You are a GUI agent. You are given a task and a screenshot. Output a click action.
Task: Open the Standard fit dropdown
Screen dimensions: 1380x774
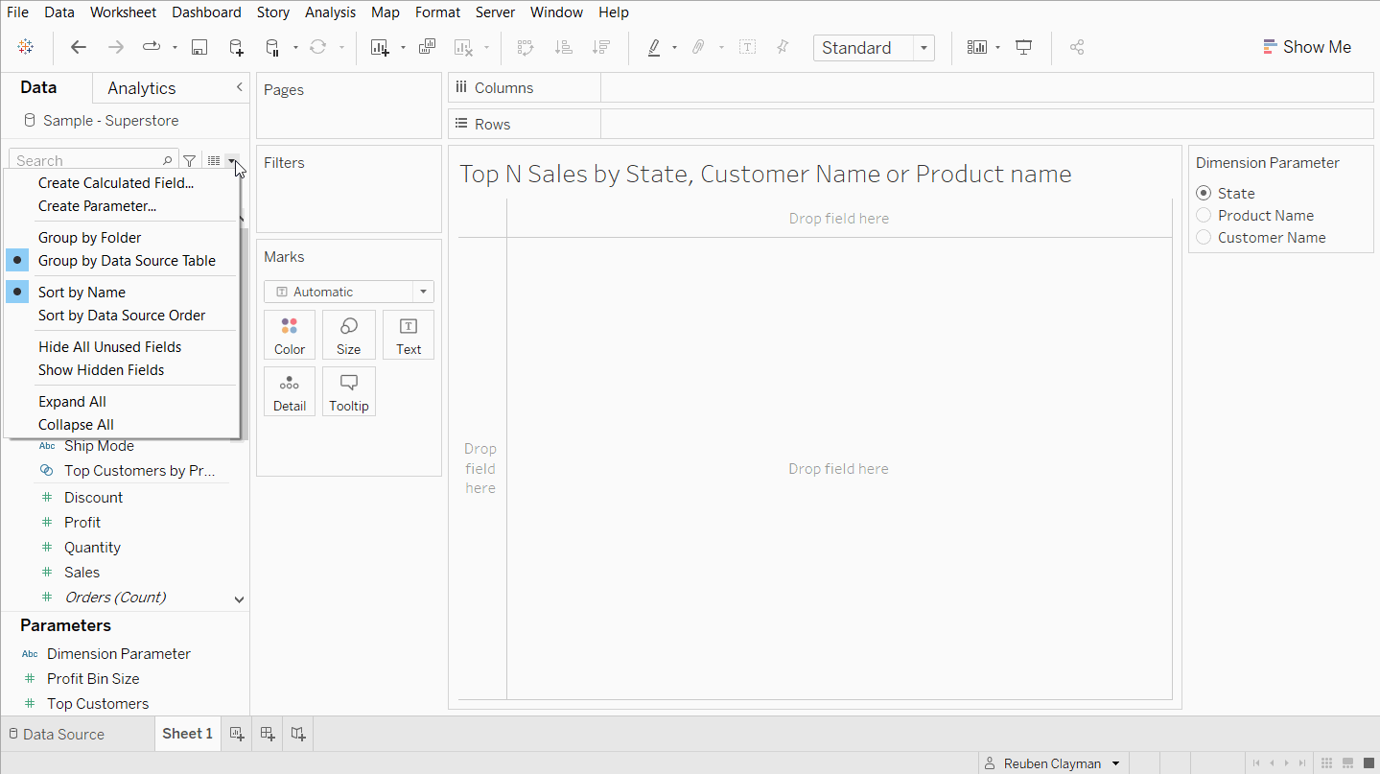tap(923, 48)
